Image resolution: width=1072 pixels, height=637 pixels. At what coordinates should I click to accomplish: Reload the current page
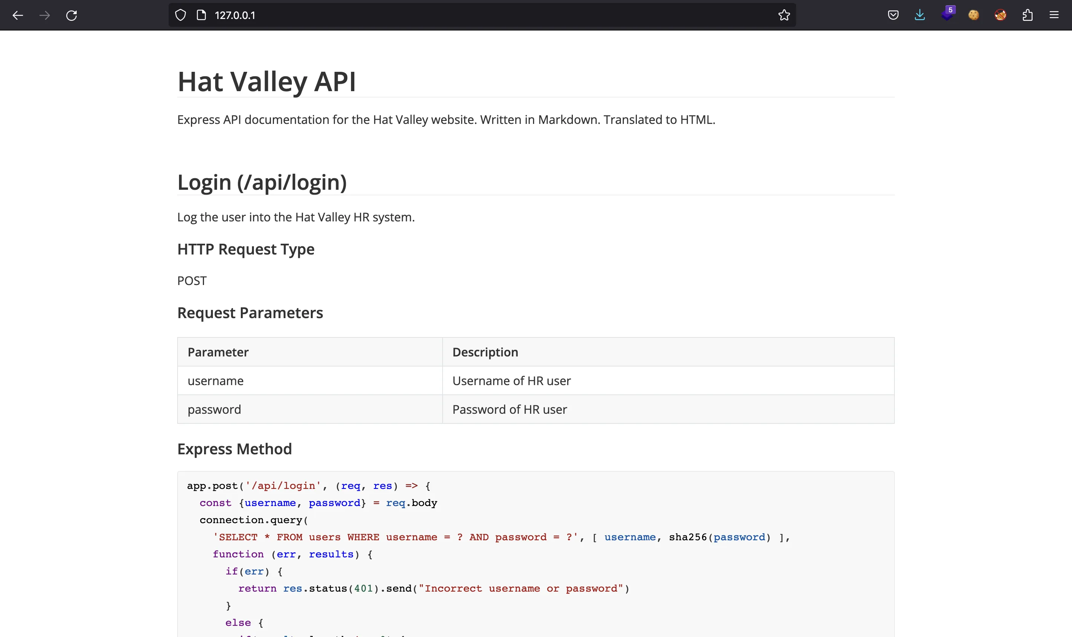72,16
